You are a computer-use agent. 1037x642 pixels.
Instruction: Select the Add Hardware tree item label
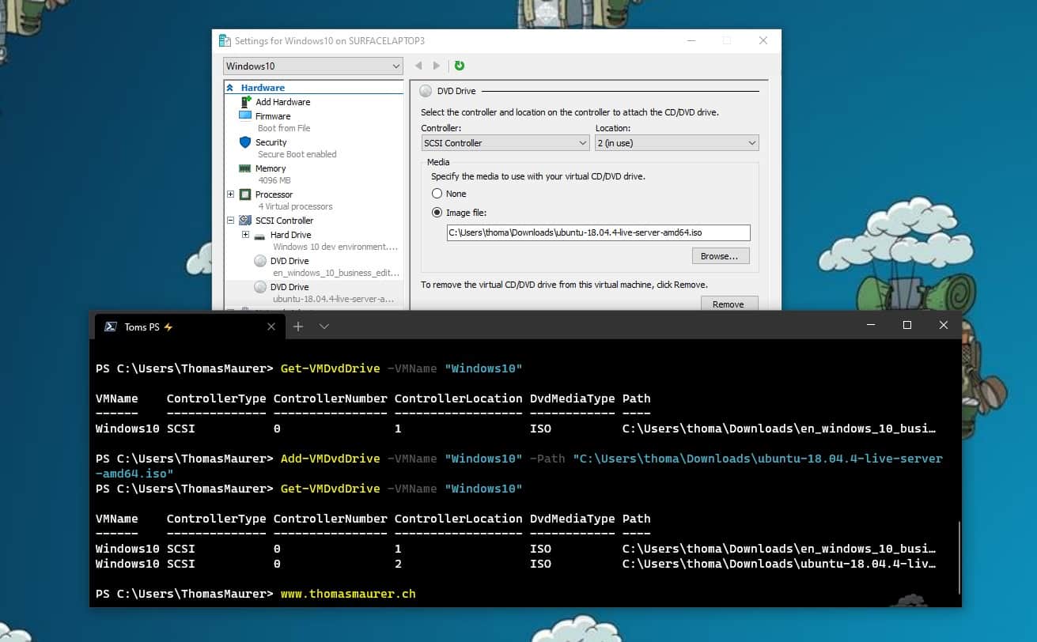pyautogui.click(x=283, y=102)
